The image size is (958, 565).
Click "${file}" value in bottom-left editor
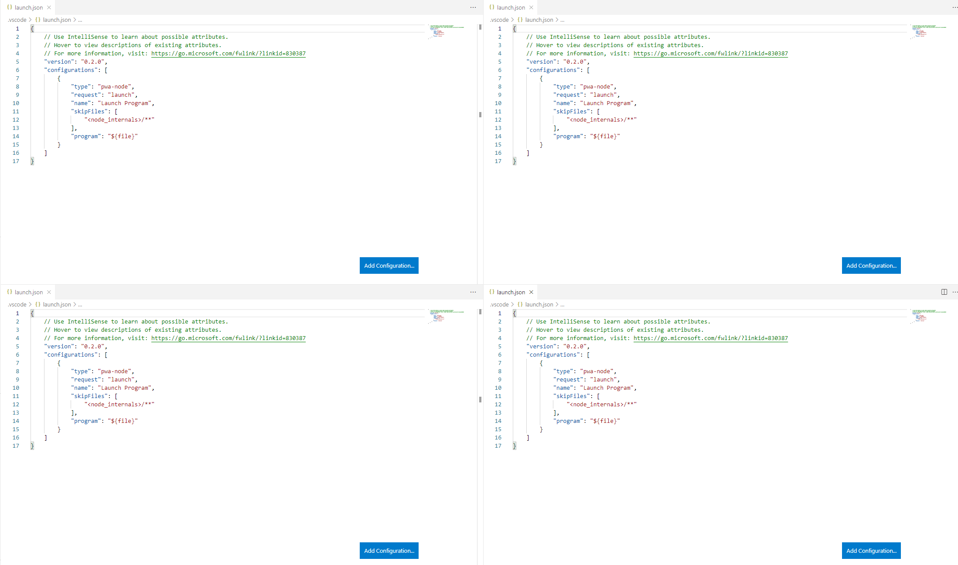tap(123, 421)
